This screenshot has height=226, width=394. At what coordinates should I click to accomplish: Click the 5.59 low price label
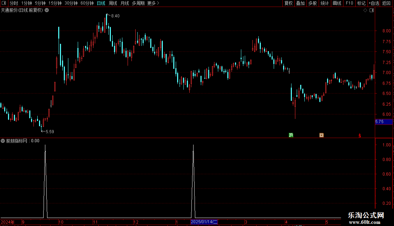(x=50, y=131)
